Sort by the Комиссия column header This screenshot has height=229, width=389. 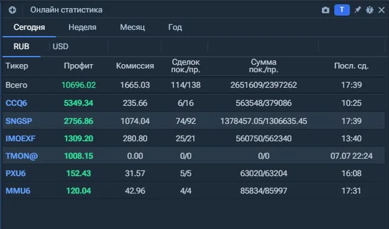(x=135, y=66)
